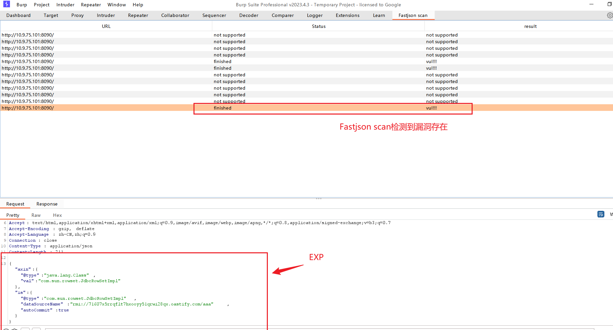613x330 pixels.
Task: Restore down the Burp Suite window
Action: tap(609, 4)
